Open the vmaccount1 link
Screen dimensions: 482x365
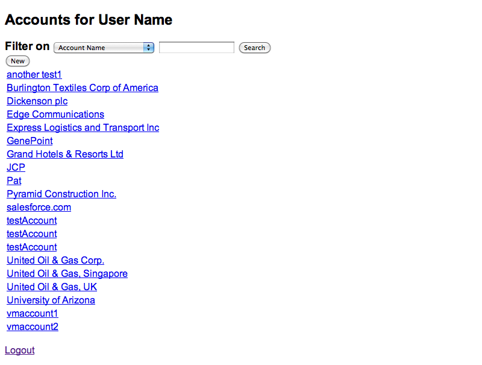[33, 313]
